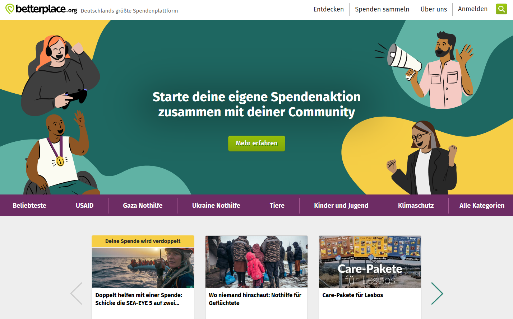513x319 pixels.
Task: Select the Beliebteste category tab
Action: [x=29, y=206]
